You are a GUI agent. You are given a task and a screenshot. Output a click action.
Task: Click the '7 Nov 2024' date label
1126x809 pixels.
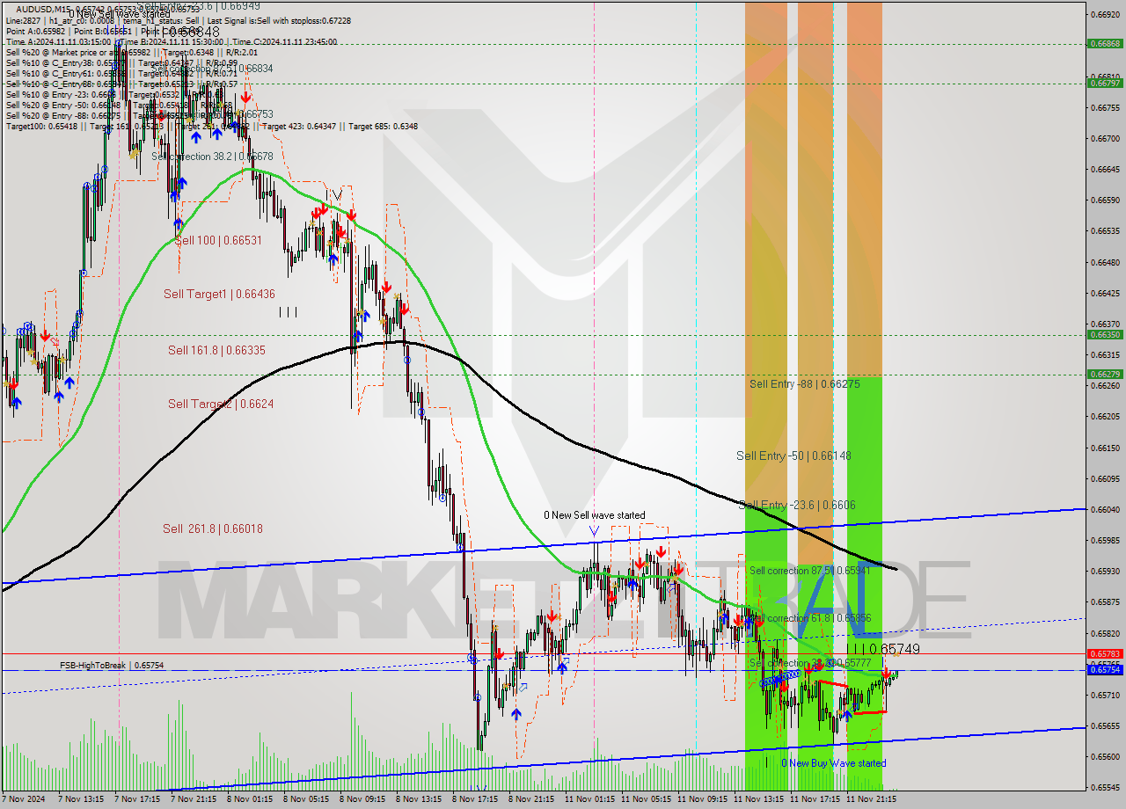(x=25, y=799)
